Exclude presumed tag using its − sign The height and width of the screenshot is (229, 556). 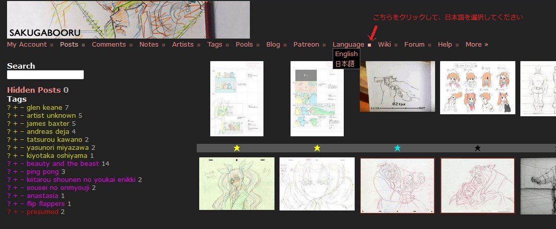pos(22,211)
